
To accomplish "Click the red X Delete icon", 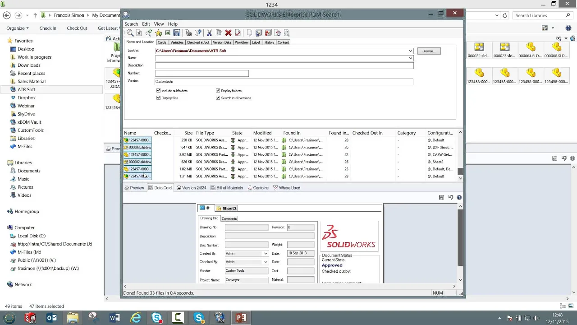I will point(229,33).
